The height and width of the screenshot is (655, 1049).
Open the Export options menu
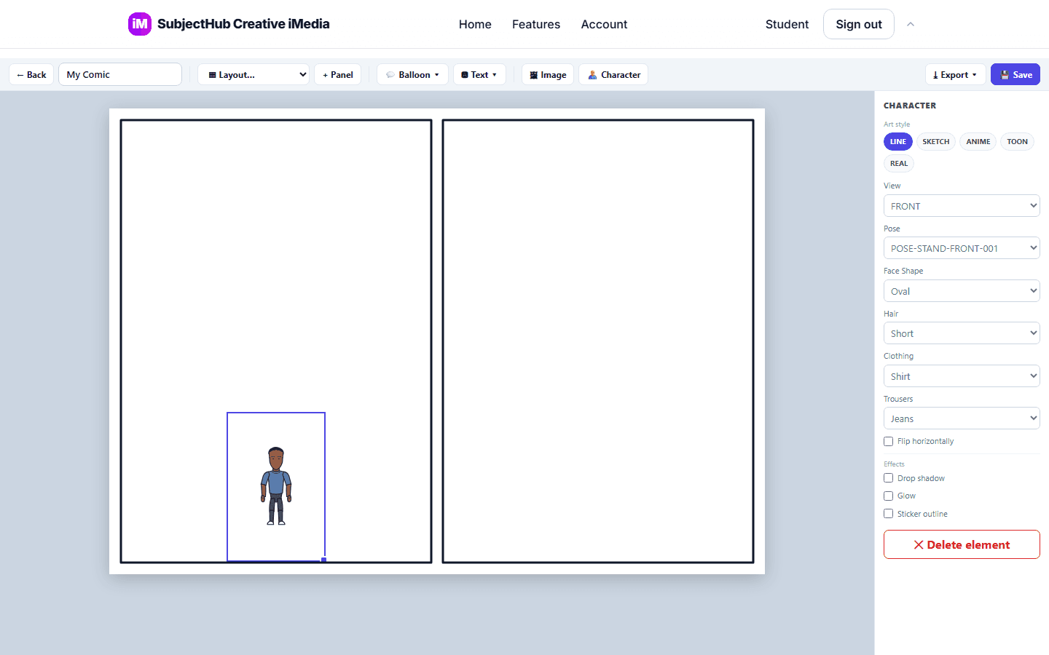click(955, 74)
